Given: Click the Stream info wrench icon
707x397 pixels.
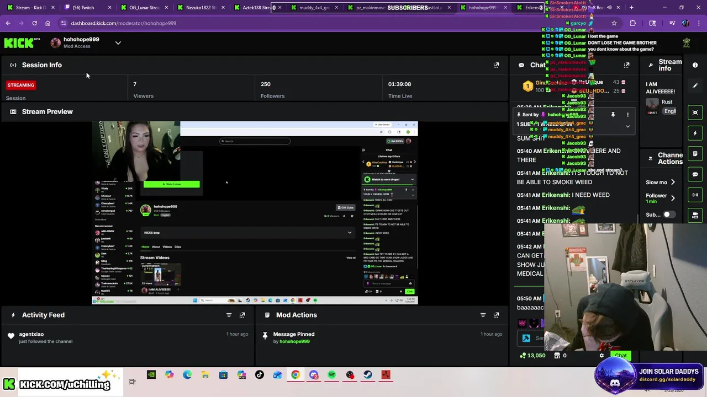Looking at the screenshot, I should [x=651, y=65].
